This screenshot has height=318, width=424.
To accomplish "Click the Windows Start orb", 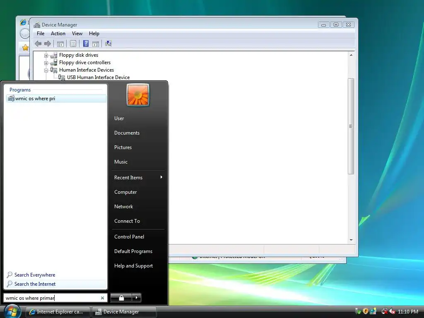I will tap(12, 311).
